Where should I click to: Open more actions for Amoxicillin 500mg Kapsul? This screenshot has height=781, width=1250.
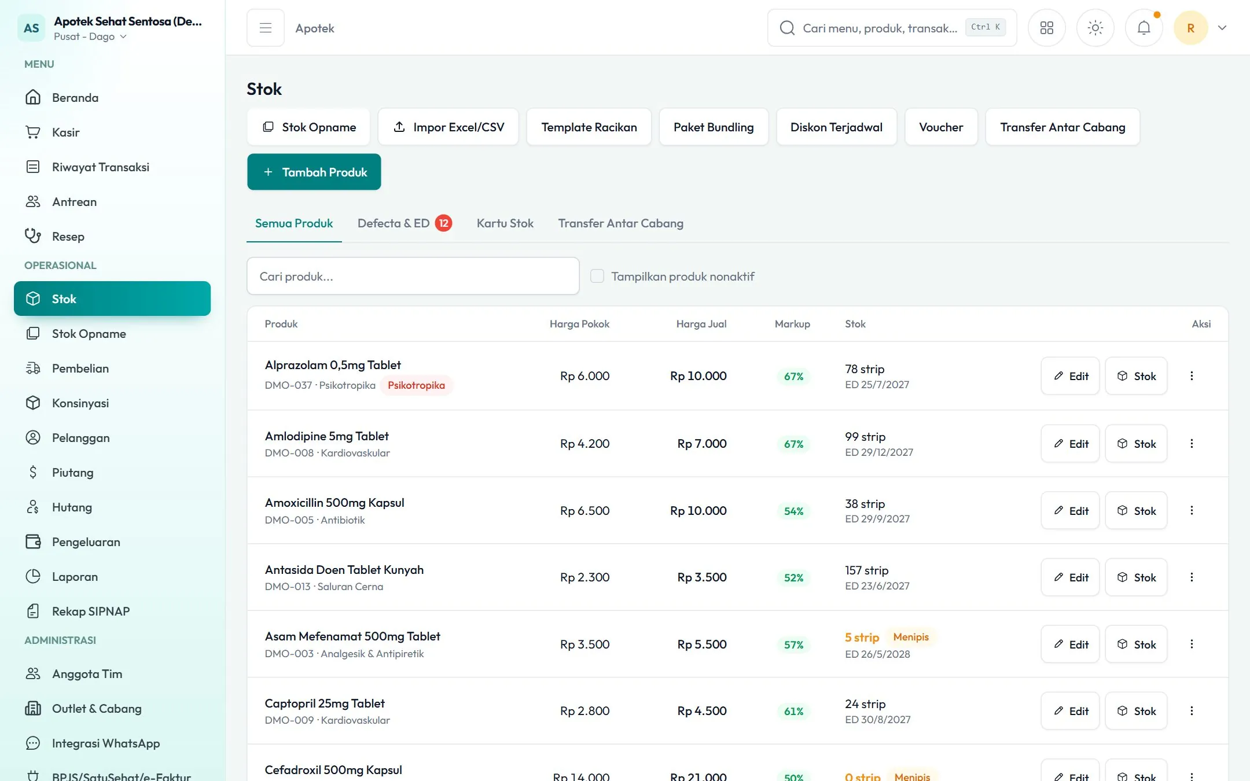1192,510
